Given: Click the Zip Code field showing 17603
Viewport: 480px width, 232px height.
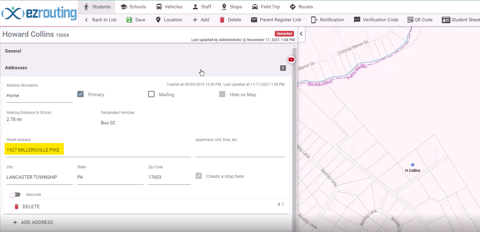Looking at the screenshot, I should [x=169, y=177].
